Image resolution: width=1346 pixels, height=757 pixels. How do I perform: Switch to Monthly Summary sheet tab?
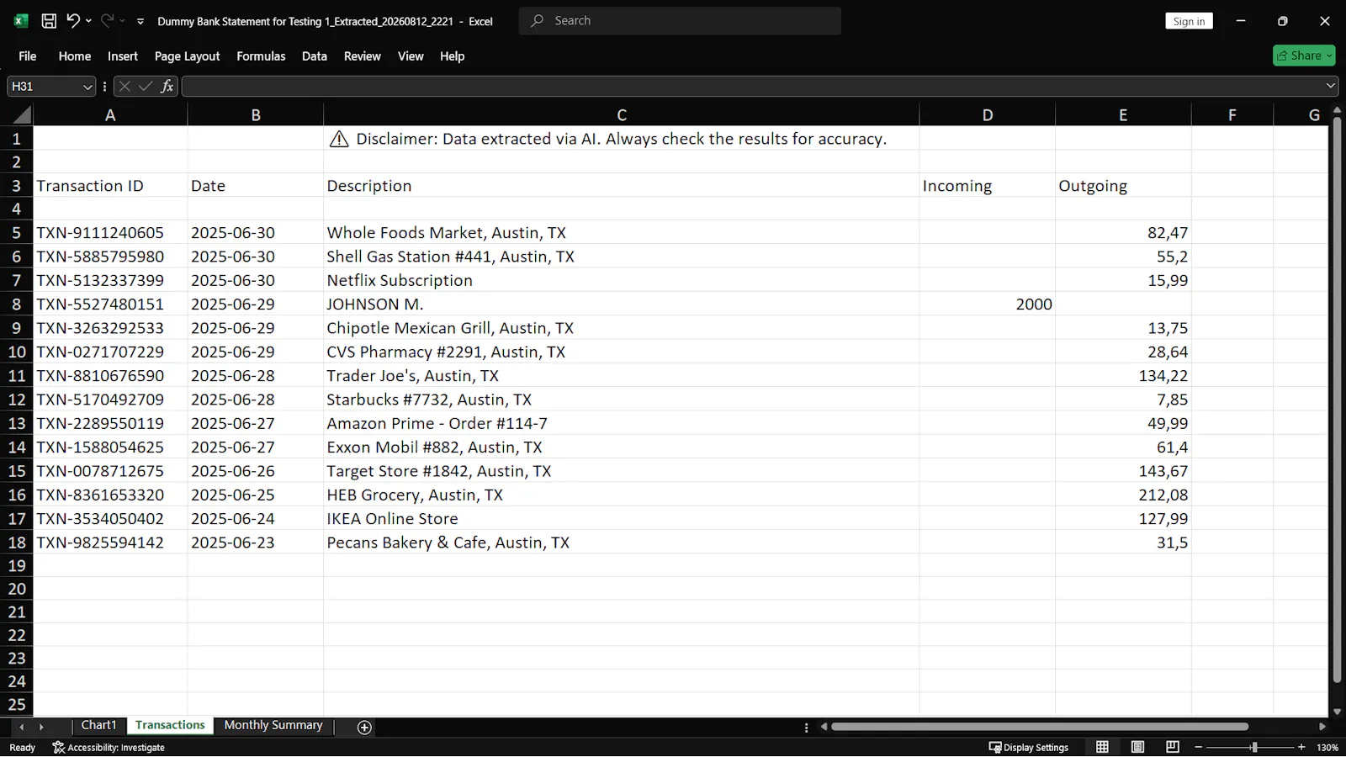click(x=273, y=725)
